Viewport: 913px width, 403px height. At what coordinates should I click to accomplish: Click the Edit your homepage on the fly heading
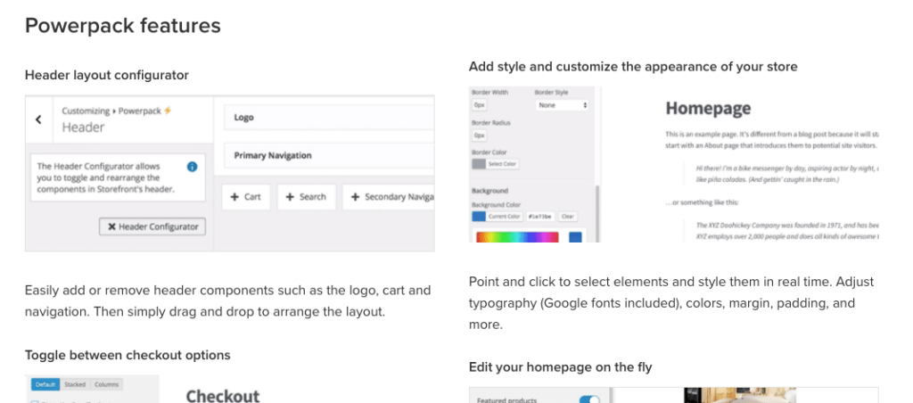[x=561, y=367]
